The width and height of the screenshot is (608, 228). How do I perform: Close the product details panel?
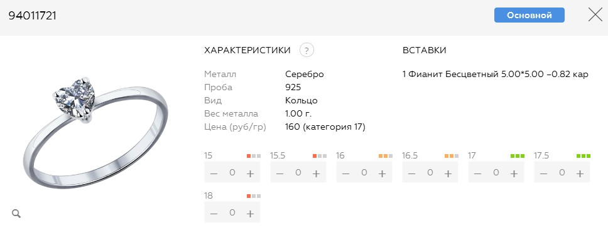(595, 14)
